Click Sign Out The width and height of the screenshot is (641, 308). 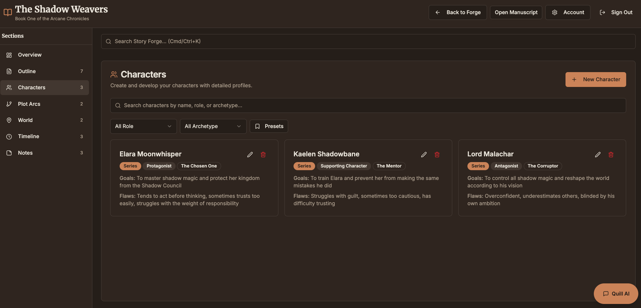tap(616, 12)
